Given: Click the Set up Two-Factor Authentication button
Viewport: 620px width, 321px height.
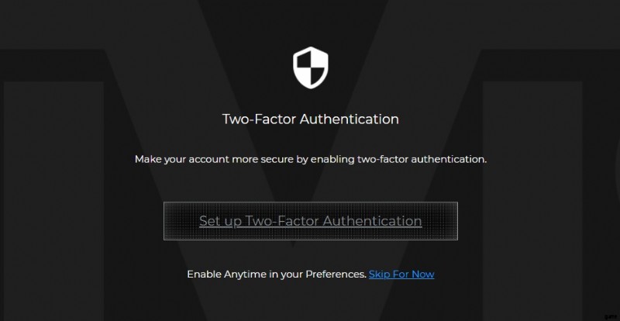Looking at the screenshot, I should (x=310, y=221).
